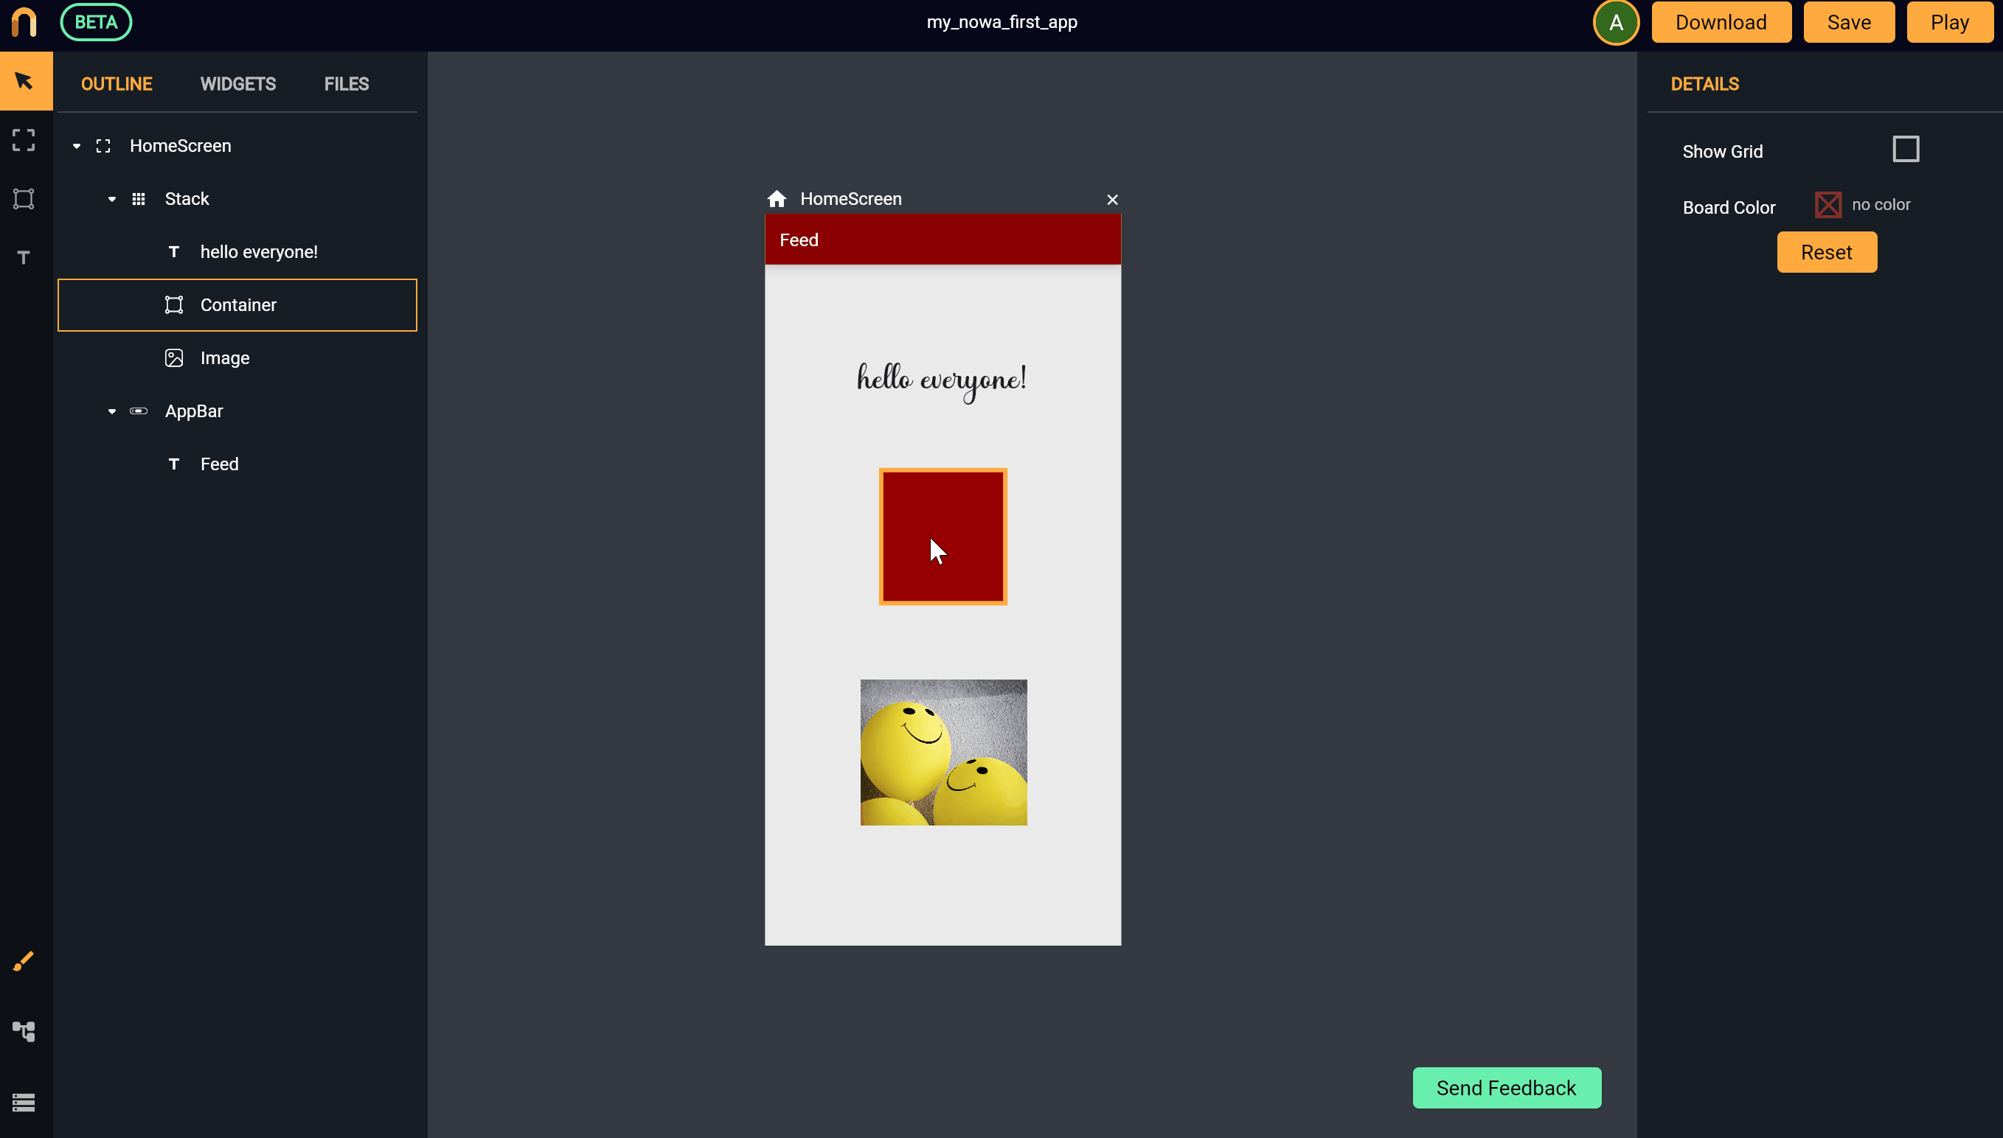Click the Send Feedback button
This screenshot has height=1138, width=2003.
coord(1506,1087)
